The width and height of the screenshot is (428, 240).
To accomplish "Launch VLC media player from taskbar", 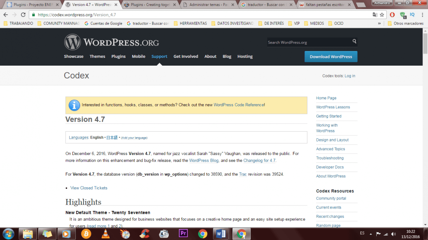I will point(105,234).
